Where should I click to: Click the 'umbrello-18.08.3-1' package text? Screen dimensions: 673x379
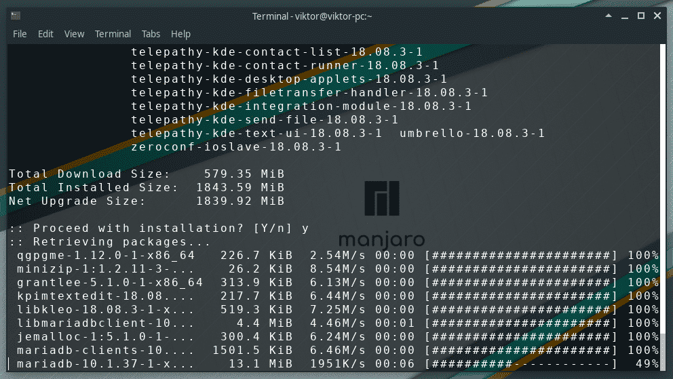point(472,134)
